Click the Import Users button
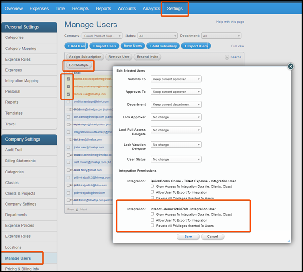The height and width of the screenshot is (272, 303). (x=104, y=46)
